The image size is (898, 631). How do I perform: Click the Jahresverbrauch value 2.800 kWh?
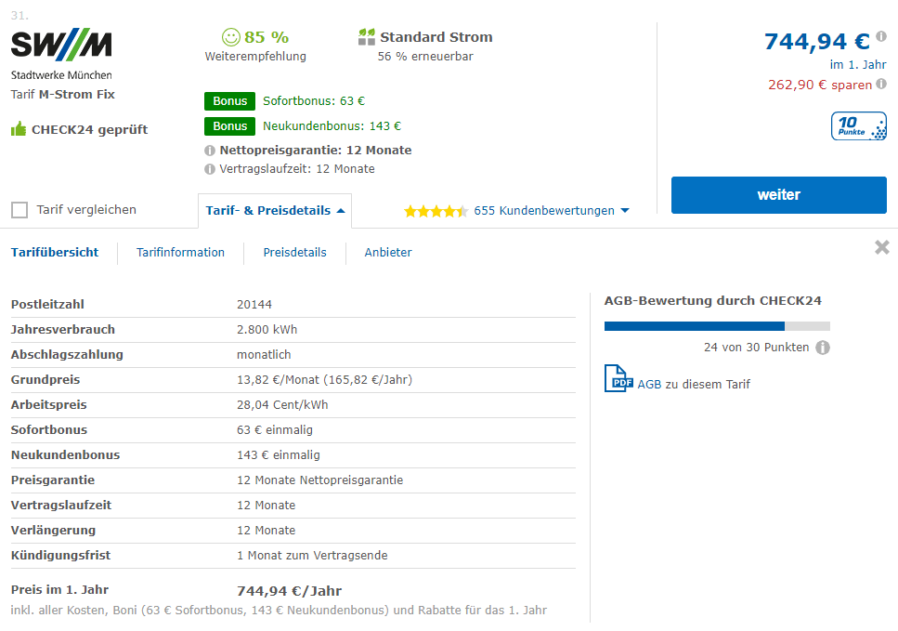point(267,330)
